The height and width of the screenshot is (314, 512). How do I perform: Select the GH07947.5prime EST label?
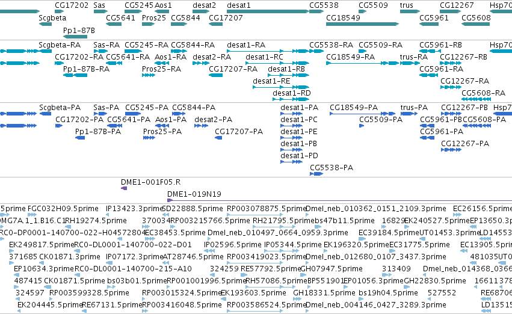tap(331, 269)
